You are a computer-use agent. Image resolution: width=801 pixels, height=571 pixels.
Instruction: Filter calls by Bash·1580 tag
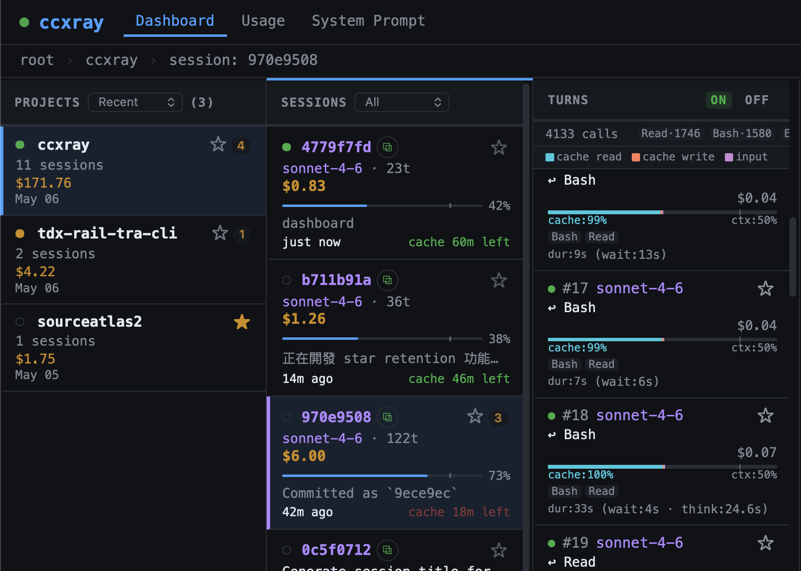pos(742,134)
